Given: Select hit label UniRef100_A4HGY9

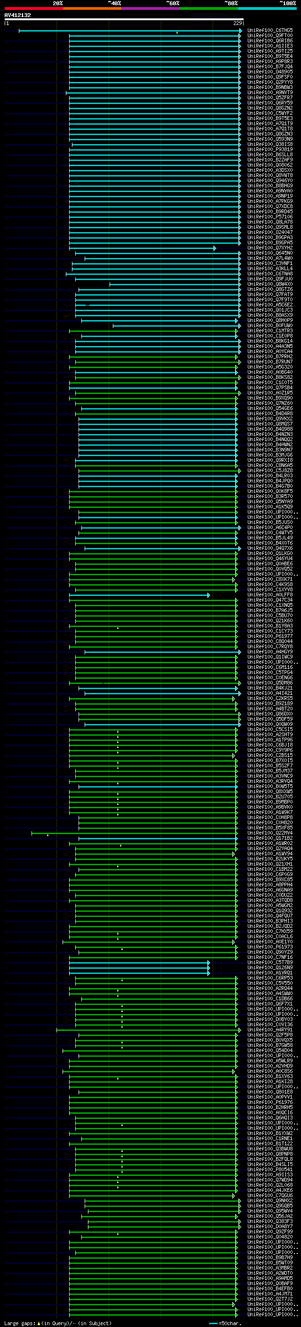Looking at the screenshot, I should (270, 651).
